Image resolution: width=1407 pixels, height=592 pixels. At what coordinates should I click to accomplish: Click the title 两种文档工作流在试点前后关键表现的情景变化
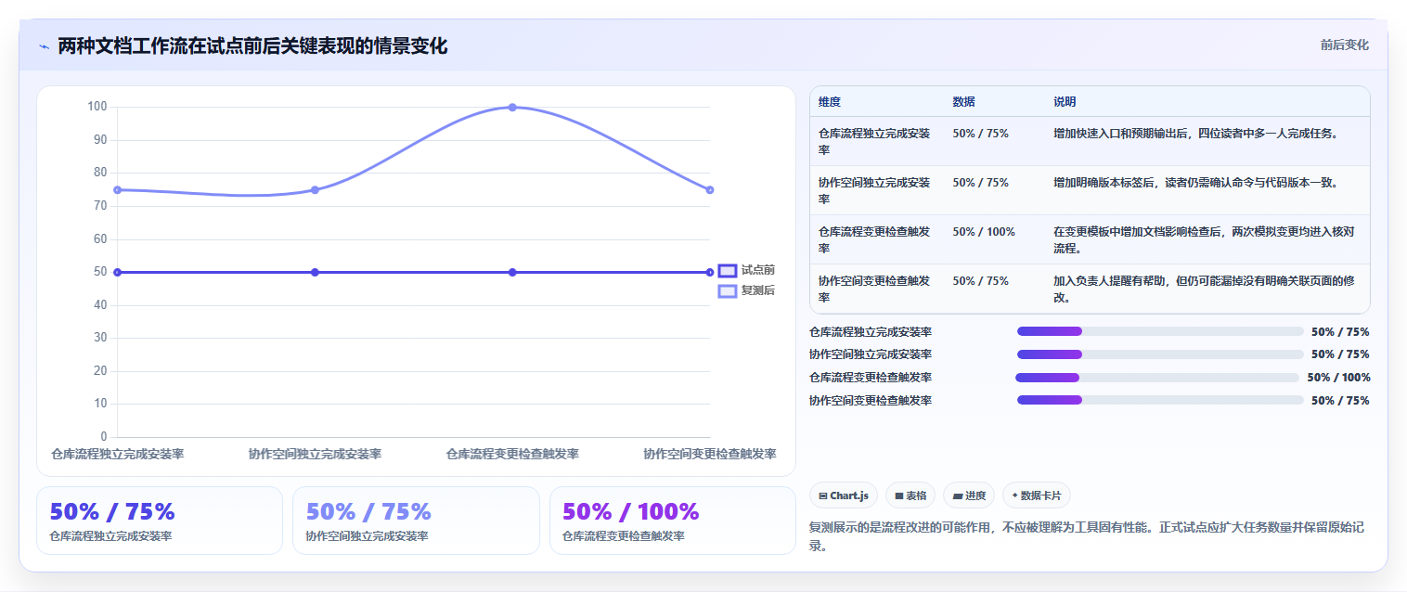pyautogui.click(x=252, y=45)
